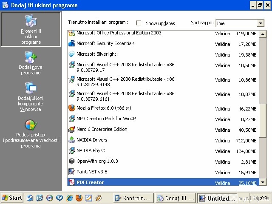The width and height of the screenshot is (272, 204).
Task: Select the PDFCreator entry name
Action: point(90,182)
